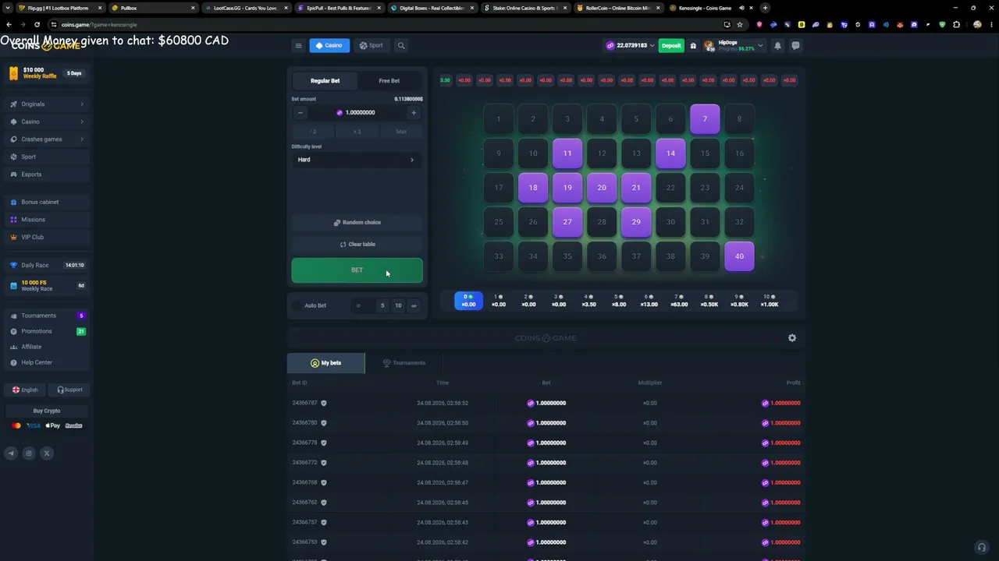This screenshot has height=561, width=999.
Task: Click the X social icon
Action: point(47,453)
